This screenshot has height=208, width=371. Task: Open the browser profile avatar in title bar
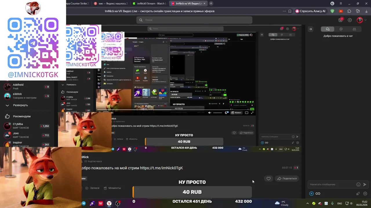(x=332, y=3)
